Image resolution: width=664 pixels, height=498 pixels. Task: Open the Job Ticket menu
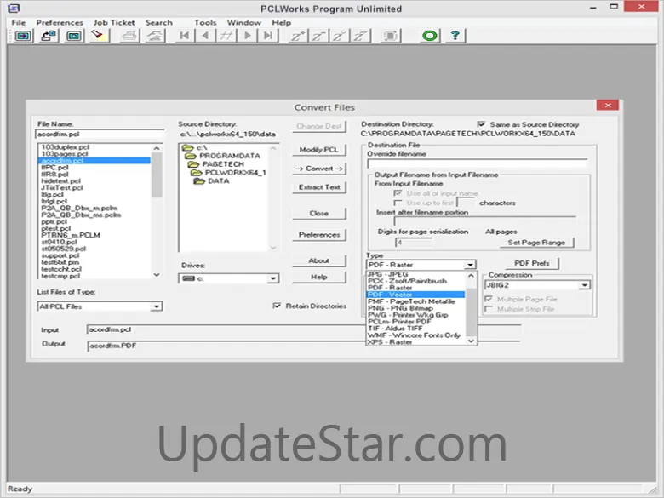click(x=114, y=22)
